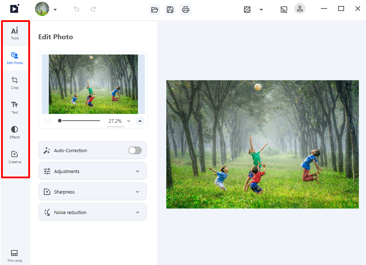This screenshot has height=265, width=366.
Task: Expand the Sharpness section
Action: click(x=92, y=192)
